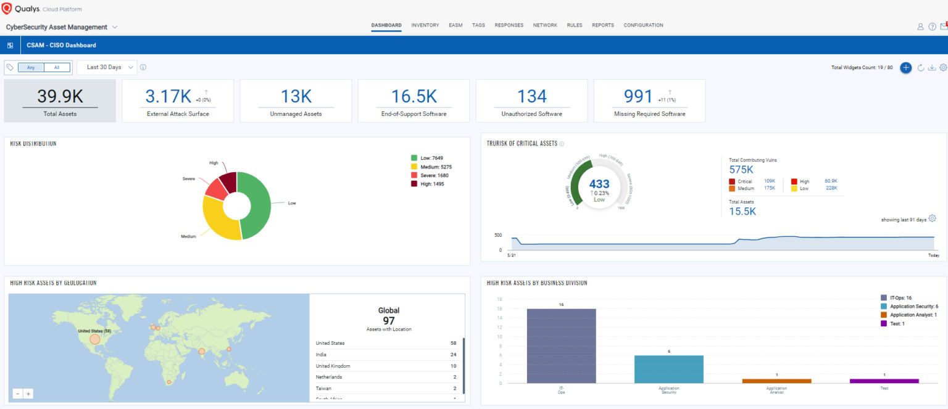
Task: Open dashboard settings via the gear icon
Action: click(943, 68)
